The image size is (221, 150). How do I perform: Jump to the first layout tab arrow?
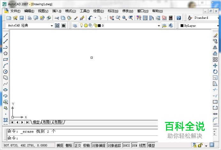(12, 122)
